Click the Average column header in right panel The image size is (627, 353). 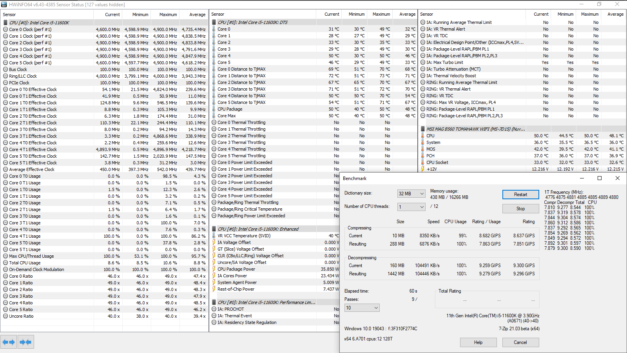(614, 14)
